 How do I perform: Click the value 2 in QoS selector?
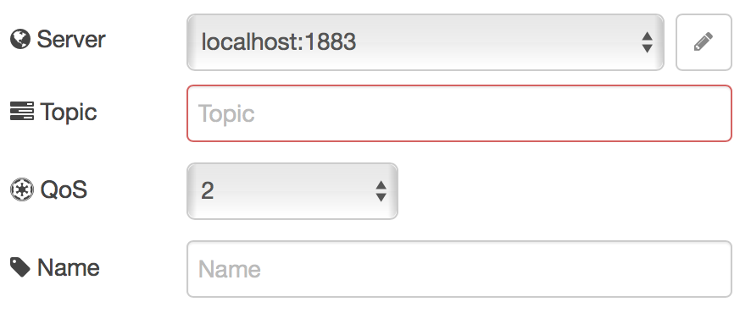pos(208,191)
